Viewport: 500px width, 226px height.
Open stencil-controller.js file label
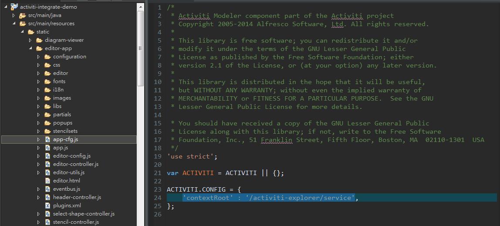point(76,222)
